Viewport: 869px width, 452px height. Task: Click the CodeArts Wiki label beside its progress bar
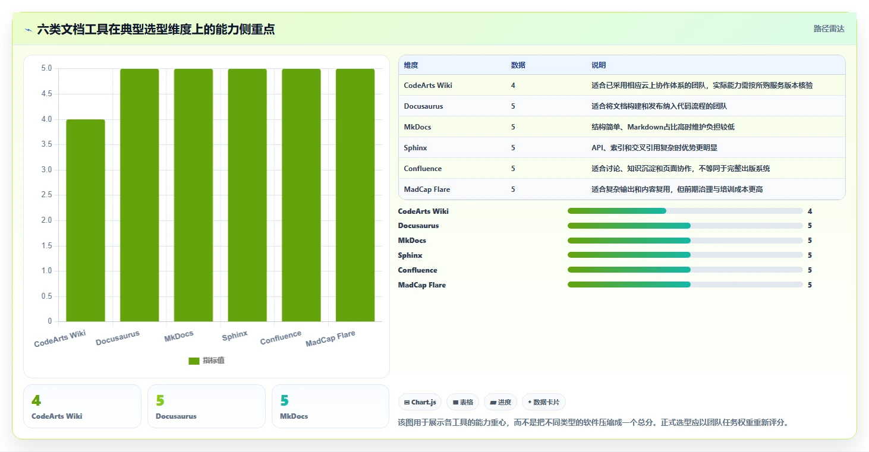pos(423,211)
